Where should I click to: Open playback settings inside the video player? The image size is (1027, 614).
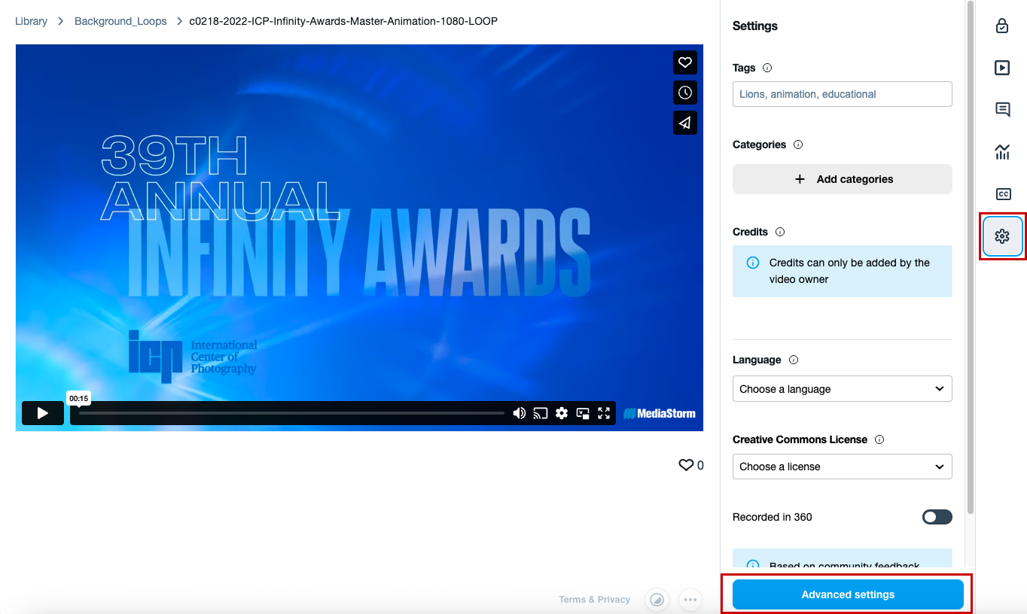[x=561, y=412]
